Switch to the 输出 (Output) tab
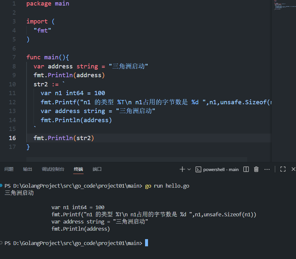This screenshot has height=259, width=296. point(28,169)
